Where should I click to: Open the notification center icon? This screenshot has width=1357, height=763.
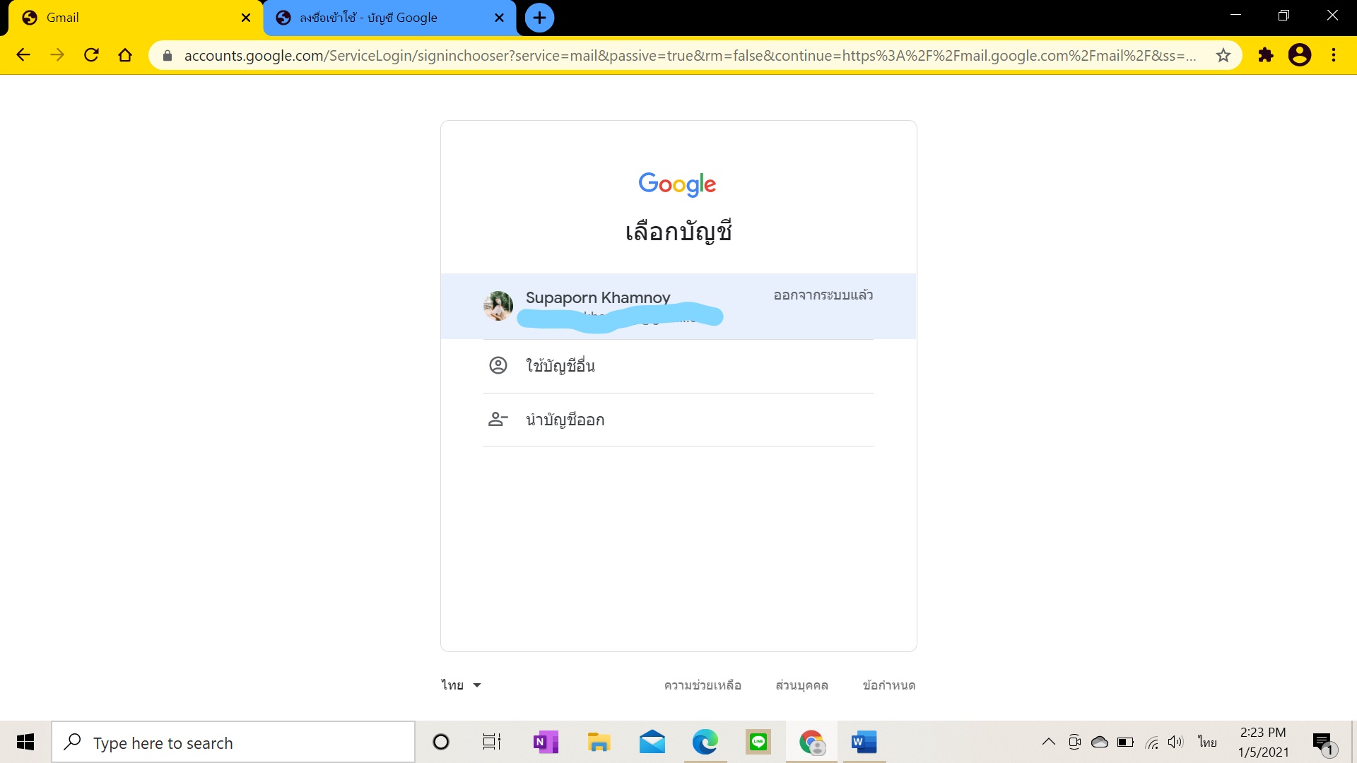pyautogui.click(x=1323, y=743)
